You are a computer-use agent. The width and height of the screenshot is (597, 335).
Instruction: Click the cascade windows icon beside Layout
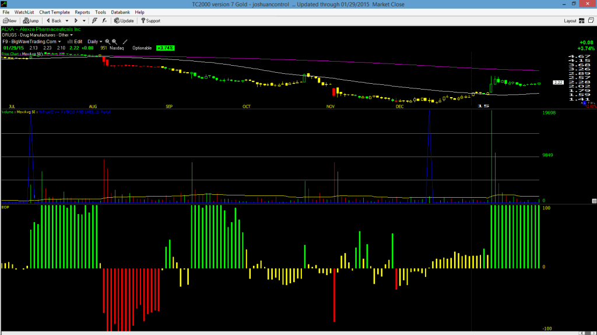click(591, 20)
